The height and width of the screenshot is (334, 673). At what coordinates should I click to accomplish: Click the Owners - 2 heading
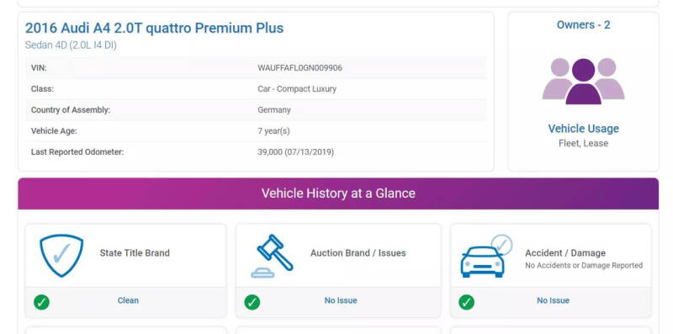coord(583,25)
